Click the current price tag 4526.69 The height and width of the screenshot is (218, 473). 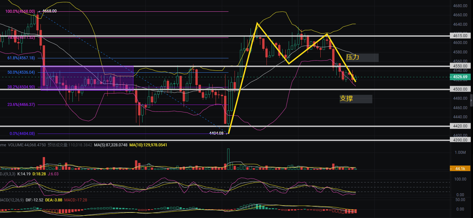[460, 77]
